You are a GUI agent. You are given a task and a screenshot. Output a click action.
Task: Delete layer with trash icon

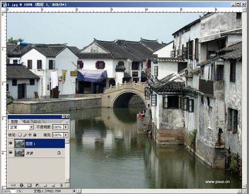[x=61, y=185]
